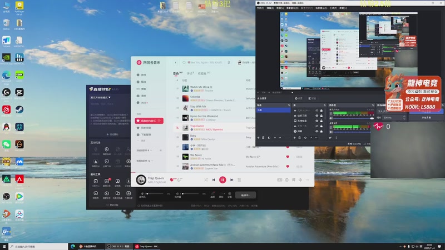The height and width of the screenshot is (250, 445).
Task: Pause playback in NetEase Cloud Music
Action: 222,179
